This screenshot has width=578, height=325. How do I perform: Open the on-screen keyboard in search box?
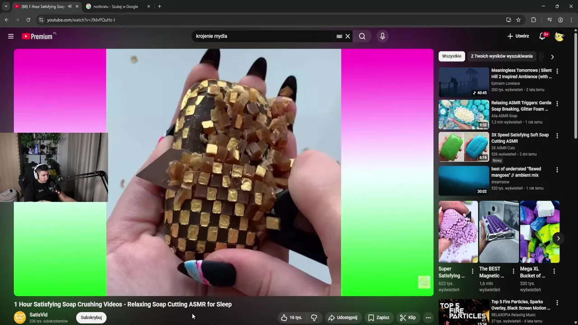coord(339,36)
